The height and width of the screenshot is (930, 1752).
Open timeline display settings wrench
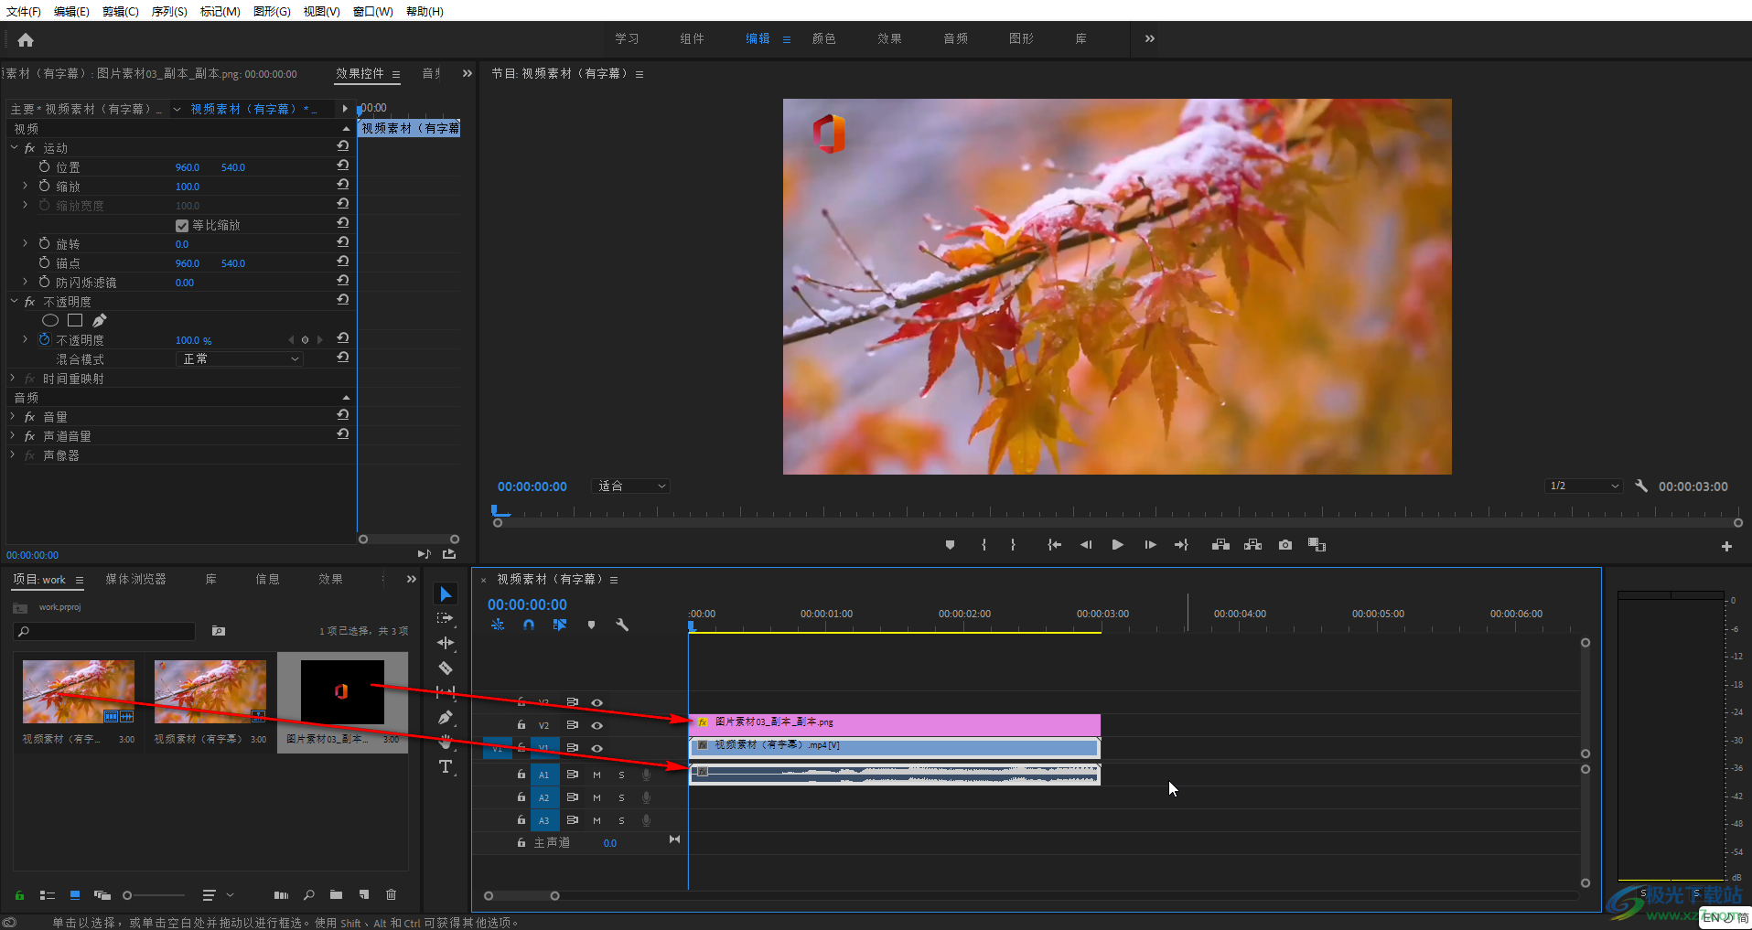(622, 625)
